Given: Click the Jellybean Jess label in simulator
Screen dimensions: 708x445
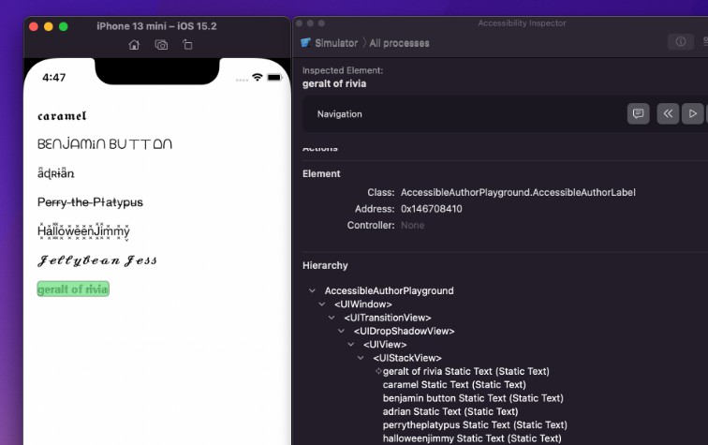Looking at the screenshot, I should click(x=97, y=260).
